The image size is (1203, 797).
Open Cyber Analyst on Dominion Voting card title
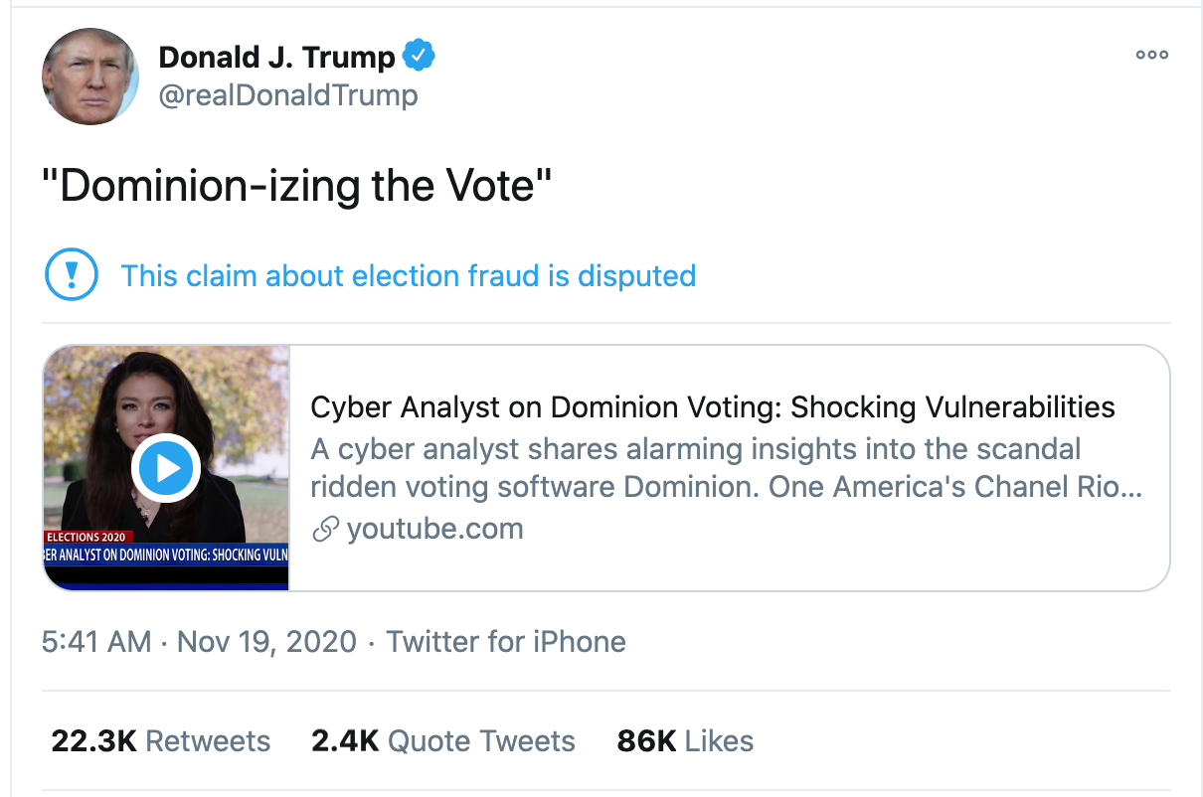point(713,406)
